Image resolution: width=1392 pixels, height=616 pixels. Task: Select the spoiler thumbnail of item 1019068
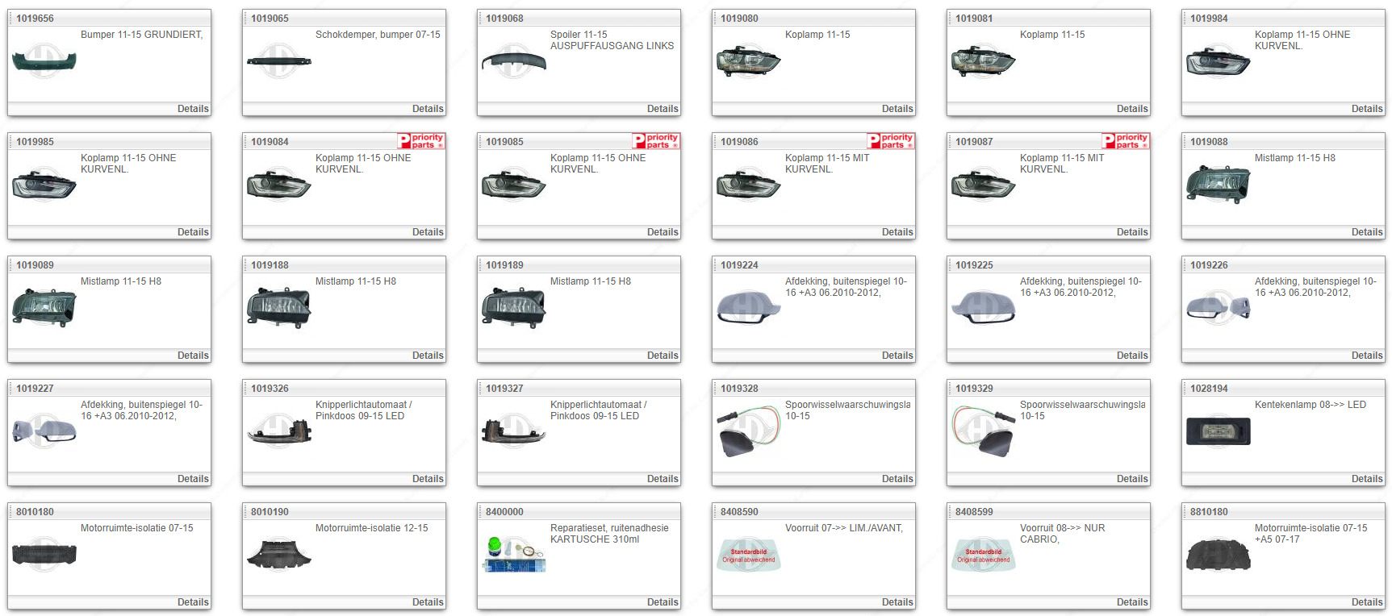coord(513,61)
